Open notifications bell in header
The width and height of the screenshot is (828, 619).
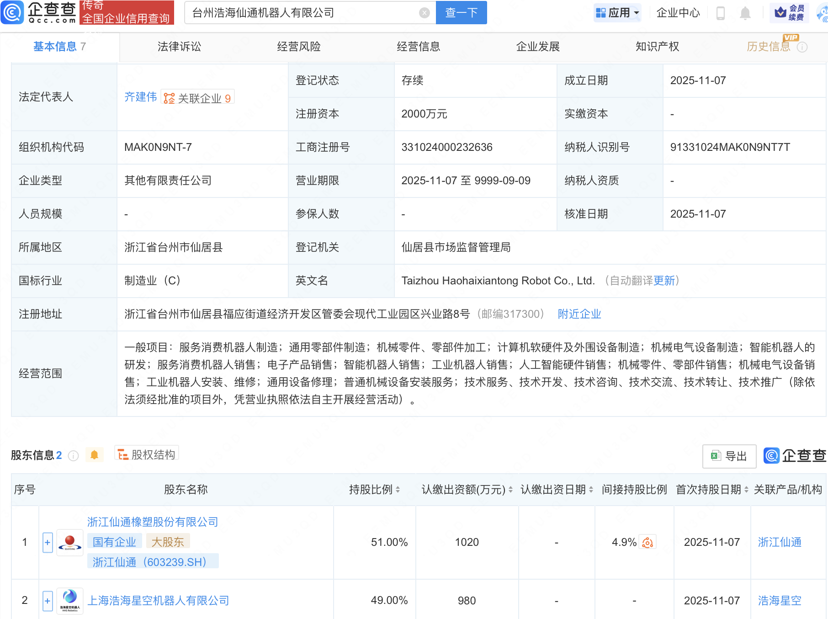(745, 13)
